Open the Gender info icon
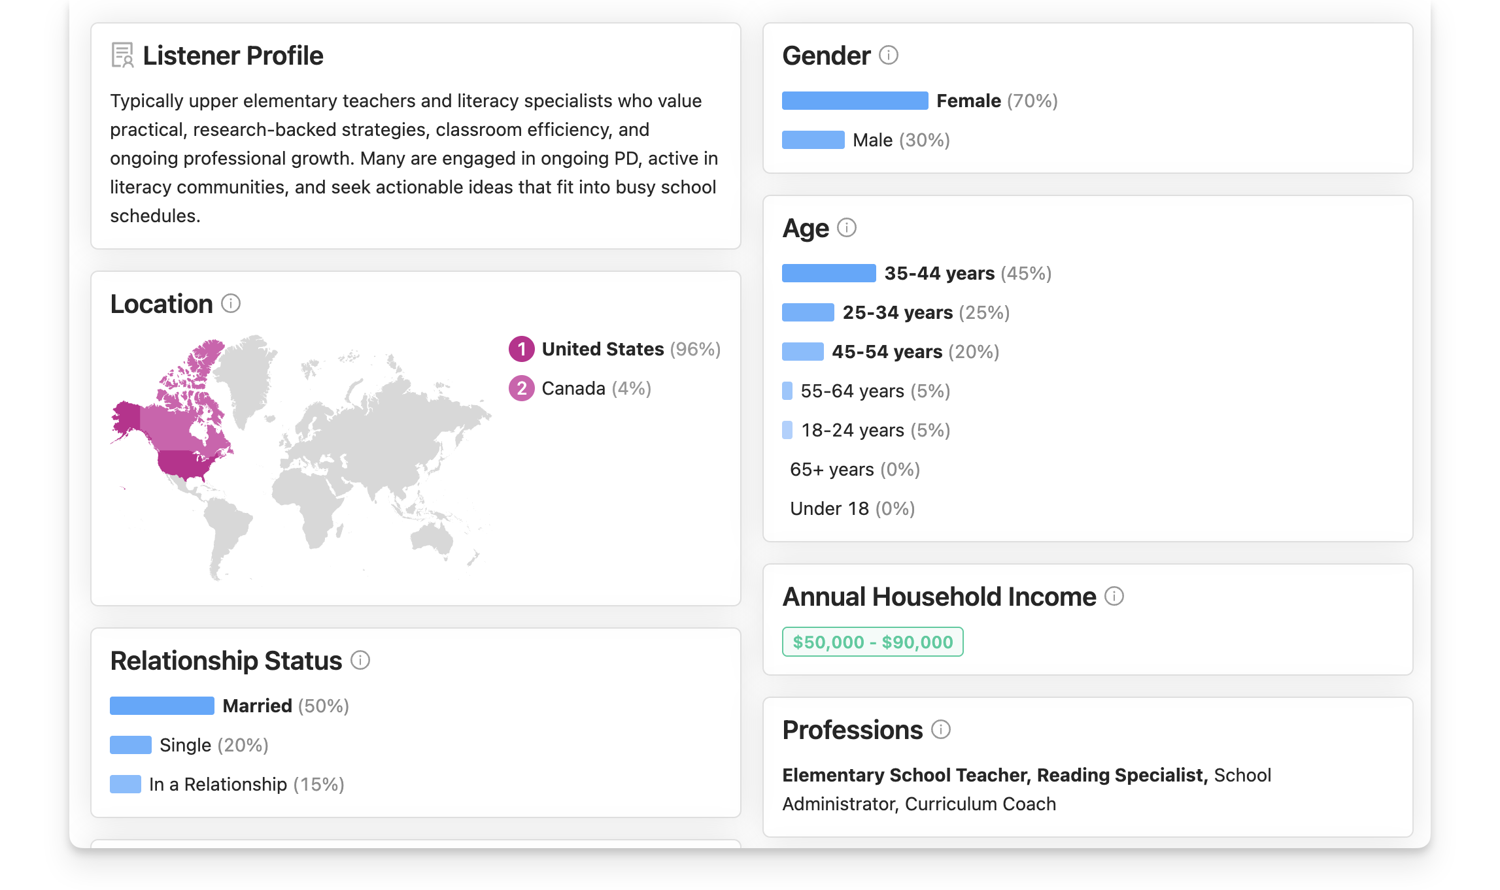The width and height of the screenshot is (1500, 890). [889, 55]
